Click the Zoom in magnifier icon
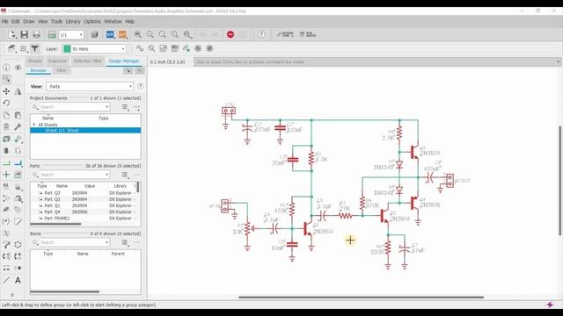Image resolution: width=563 pixels, height=316 pixels. (150, 34)
